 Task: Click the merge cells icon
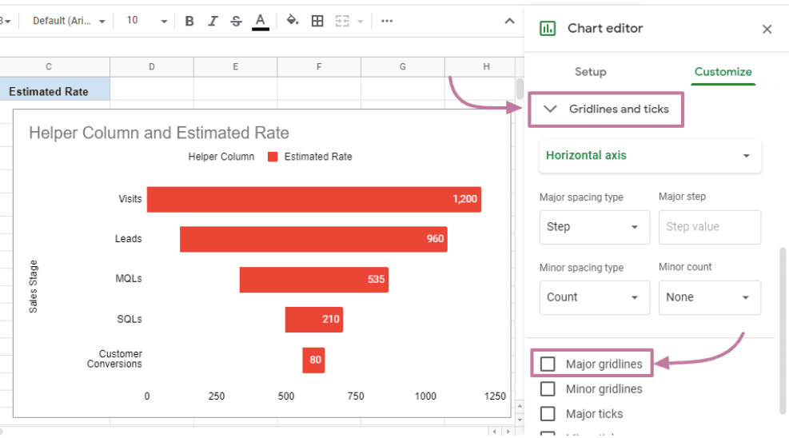342,21
